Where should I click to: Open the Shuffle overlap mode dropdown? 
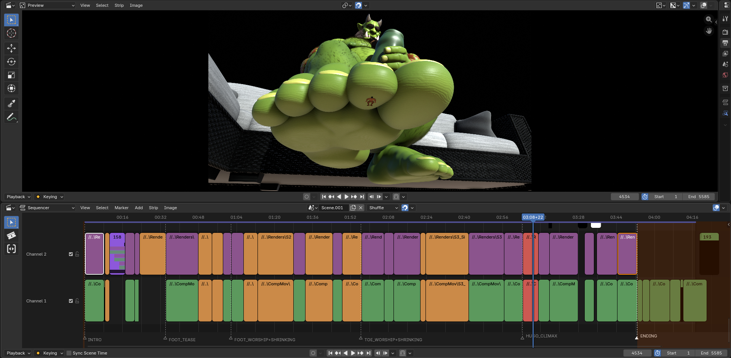383,208
